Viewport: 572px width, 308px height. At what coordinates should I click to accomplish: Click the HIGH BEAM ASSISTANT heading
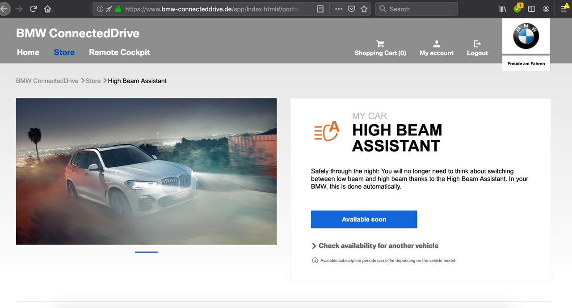[397, 138]
